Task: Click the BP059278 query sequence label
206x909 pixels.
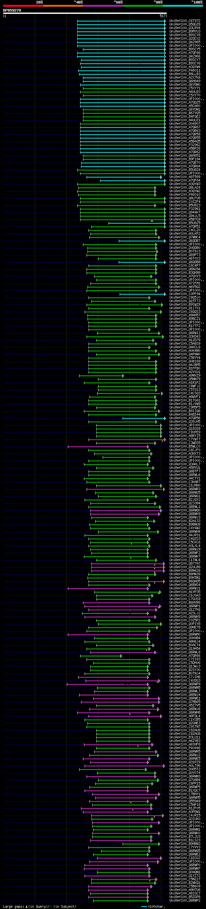Action: coord(12,11)
